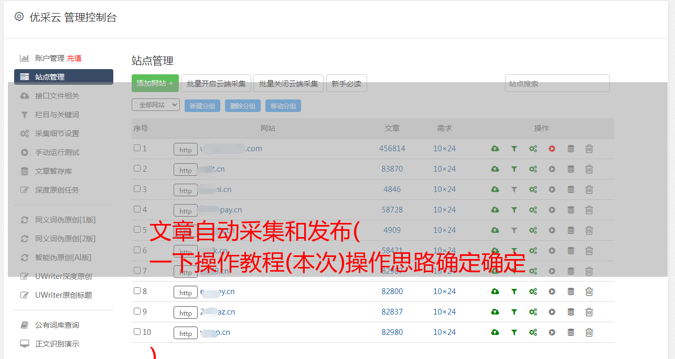Click the 新手必读 button

pos(347,83)
